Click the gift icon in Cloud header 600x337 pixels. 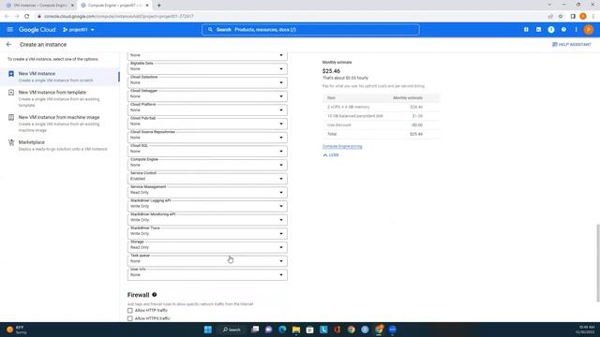[526, 29]
